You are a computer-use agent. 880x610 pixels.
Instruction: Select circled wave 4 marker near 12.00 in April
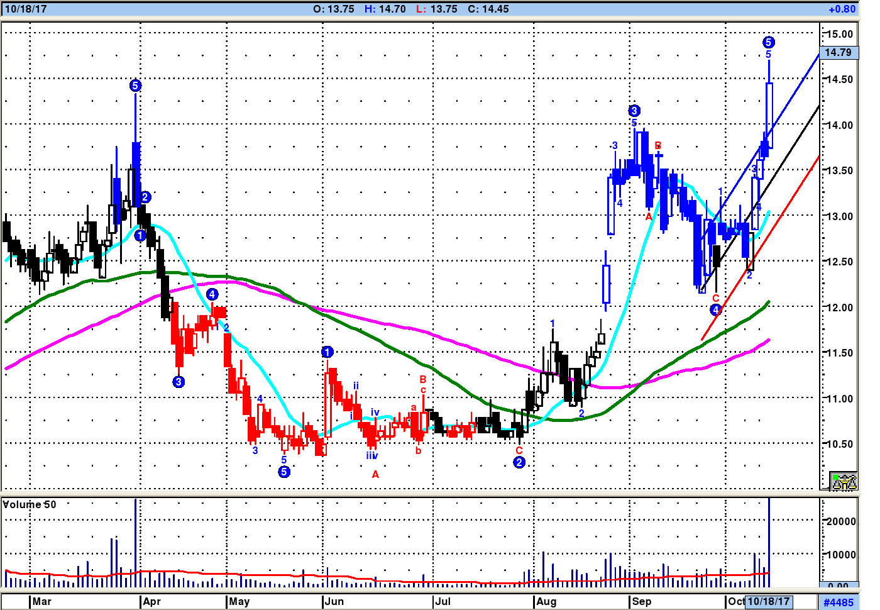212,294
